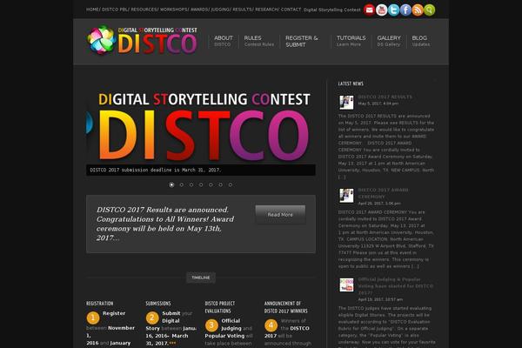The height and width of the screenshot is (348, 522).
Task: Select the sixth slider dot
Action: (220, 184)
